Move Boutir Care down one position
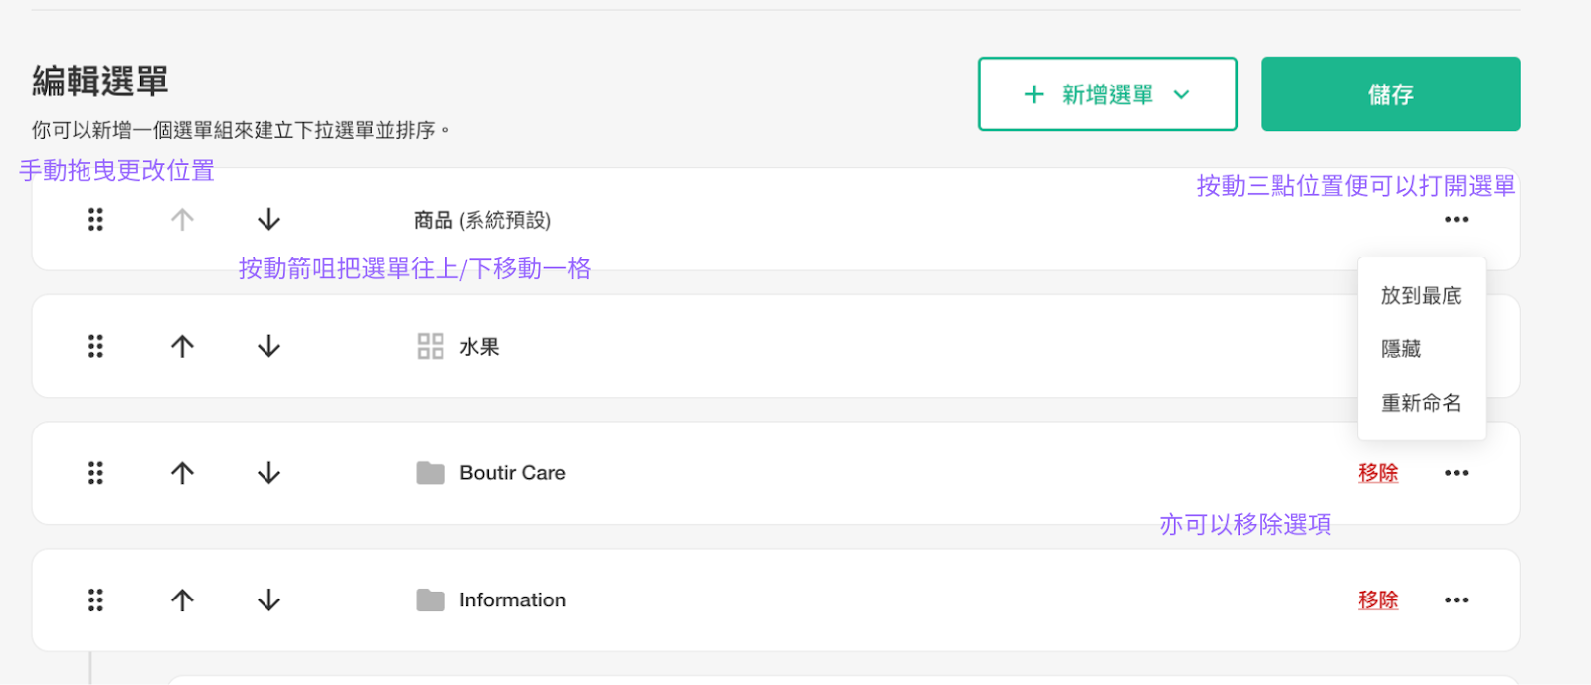 pyautogui.click(x=268, y=473)
